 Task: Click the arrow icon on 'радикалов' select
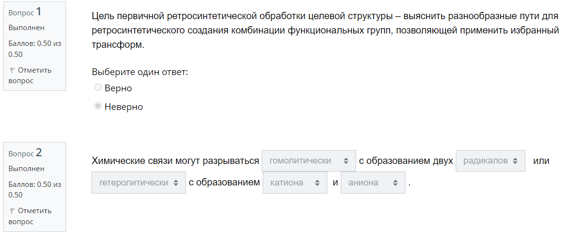coord(515,161)
